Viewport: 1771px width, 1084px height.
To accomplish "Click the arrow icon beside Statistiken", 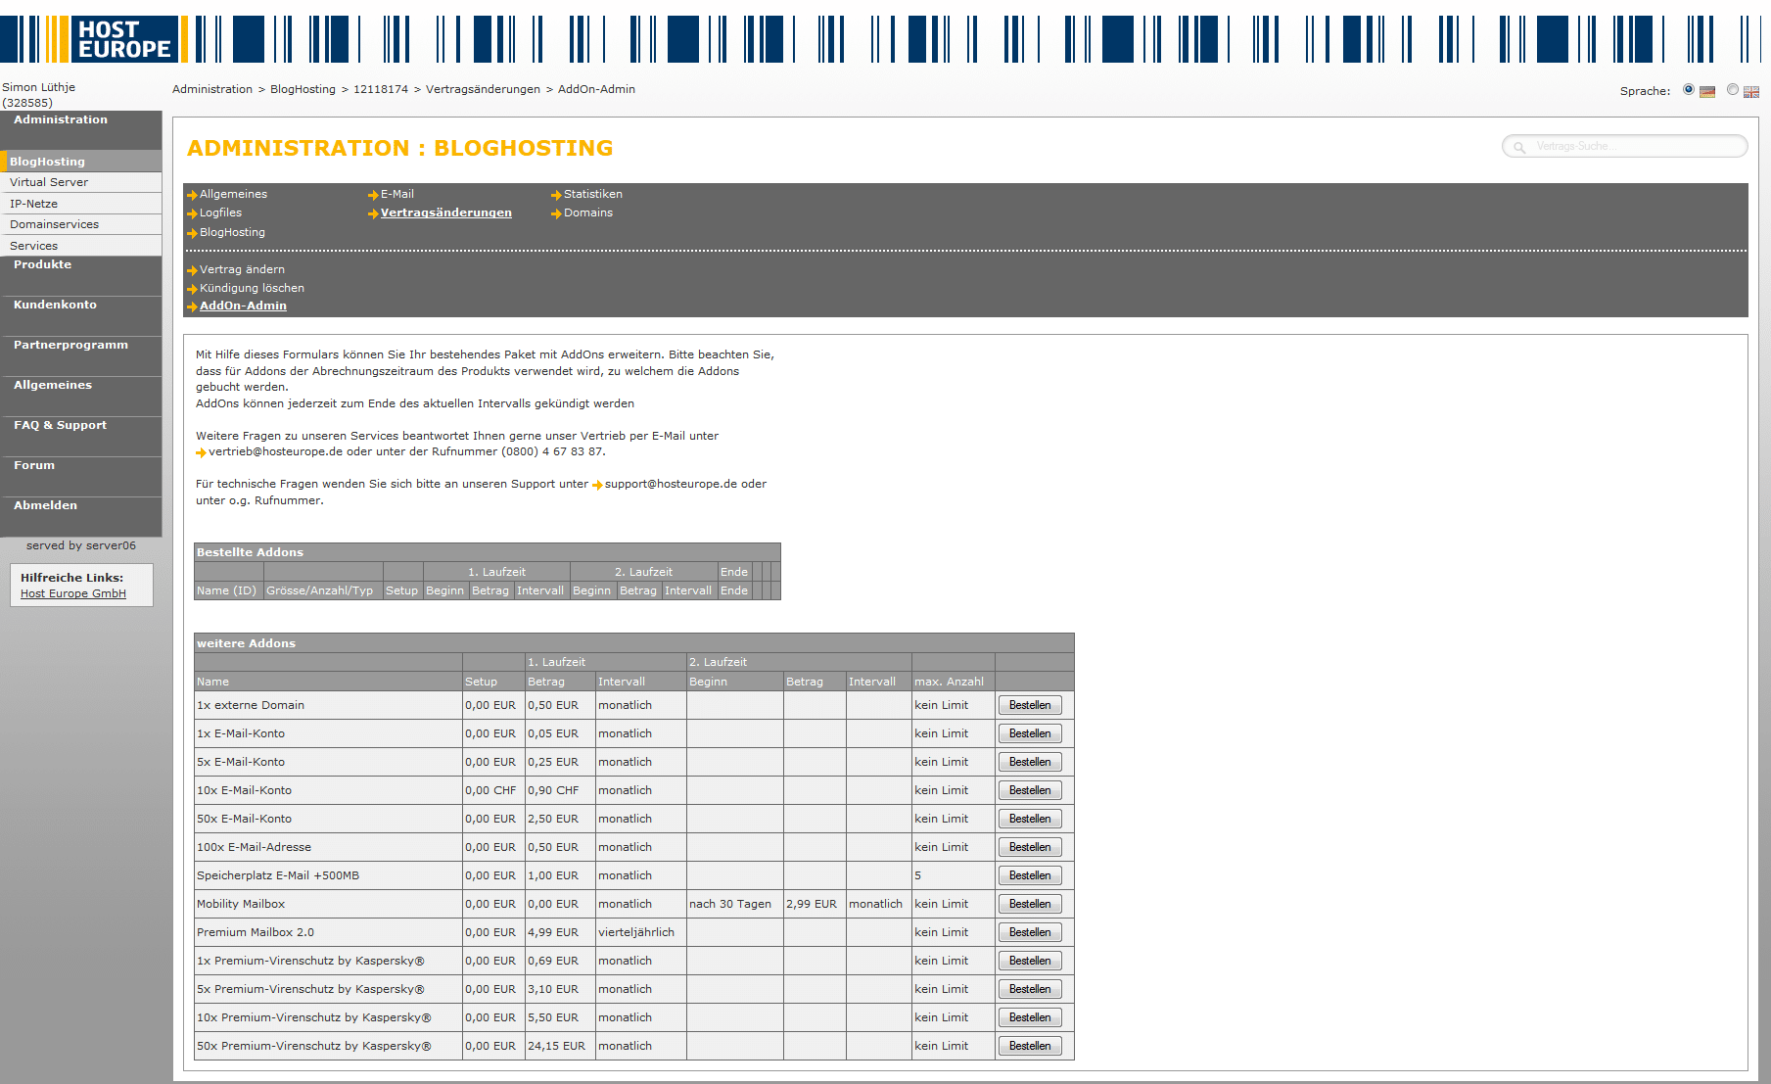I will click(556, 195).
